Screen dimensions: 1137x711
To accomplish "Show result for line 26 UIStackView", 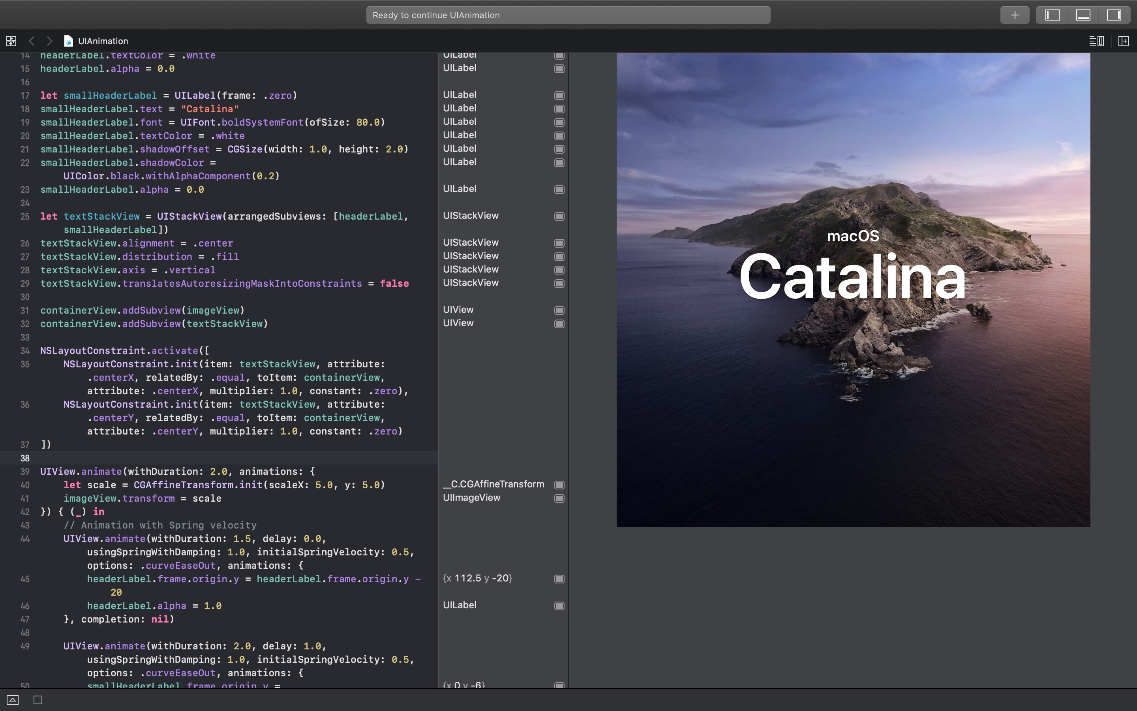I will coord(559,243).
